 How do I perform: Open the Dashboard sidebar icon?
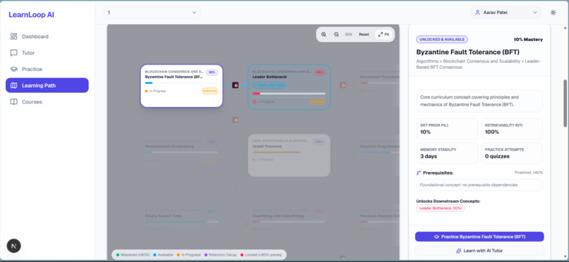tap(14, 36)
